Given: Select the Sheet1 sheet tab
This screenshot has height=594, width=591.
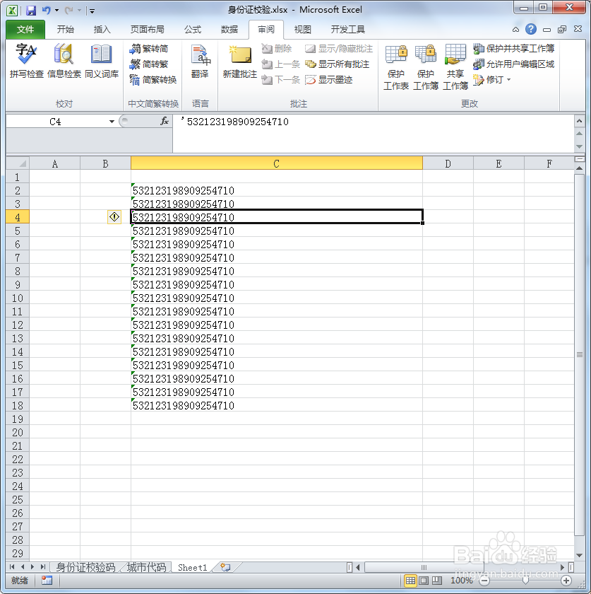Looking at the screenshot, I should click(193, 567).
